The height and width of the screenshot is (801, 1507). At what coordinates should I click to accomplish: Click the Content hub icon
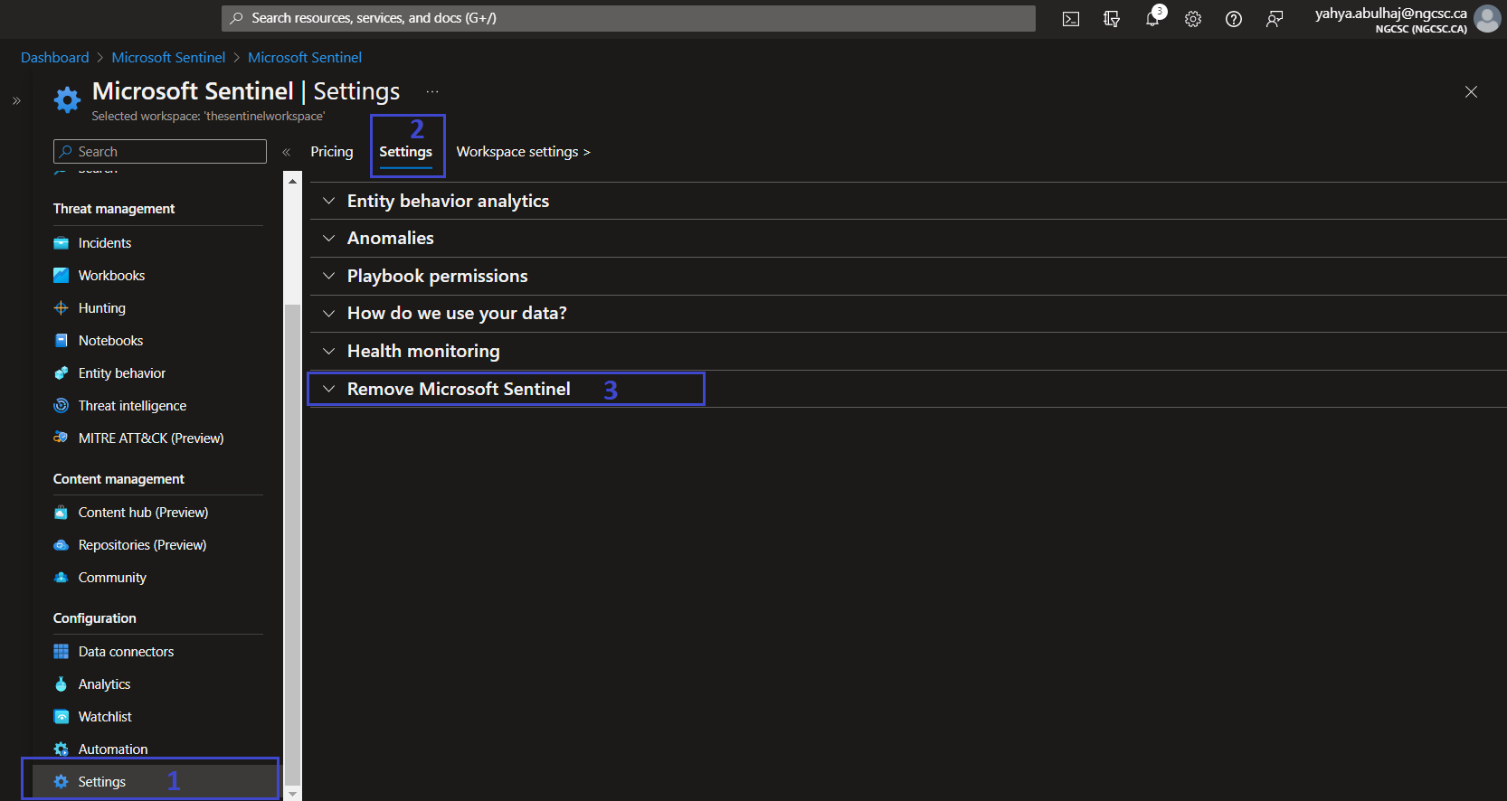pos(61,513)
